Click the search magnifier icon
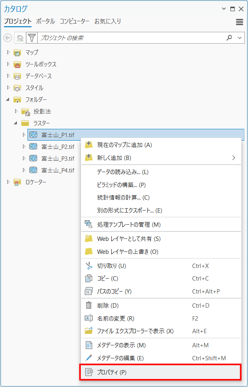The image size is (248, 387). click(229, 38)
